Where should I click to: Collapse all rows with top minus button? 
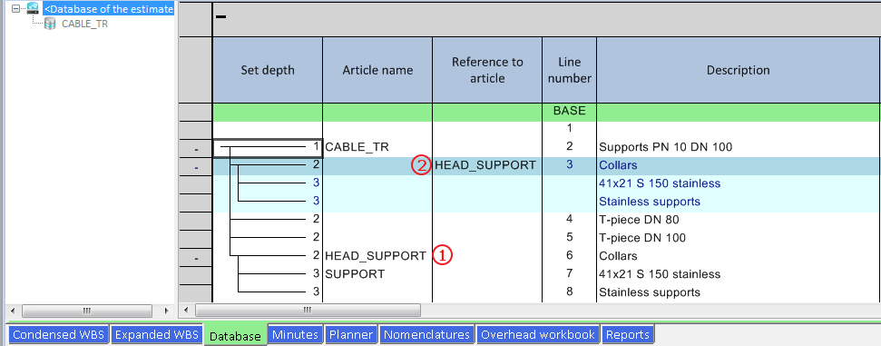pos(221,17)
